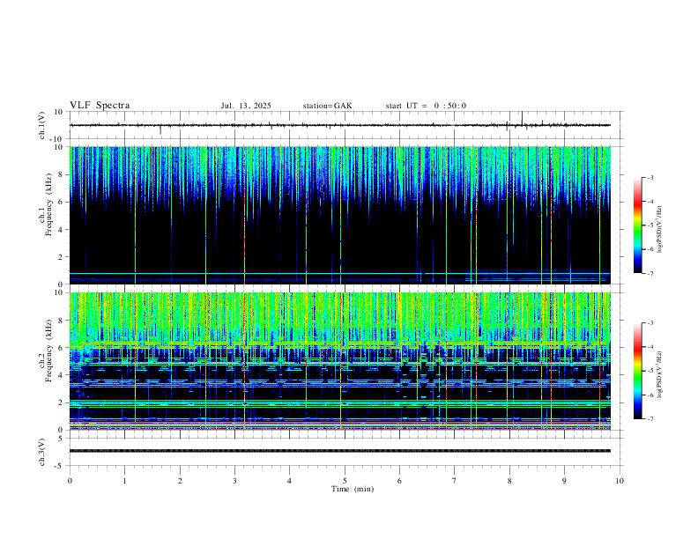Click time axis tick label '3'
Image resolution: width=698 pixels, height=539 pixels.
tap(234, 481)
